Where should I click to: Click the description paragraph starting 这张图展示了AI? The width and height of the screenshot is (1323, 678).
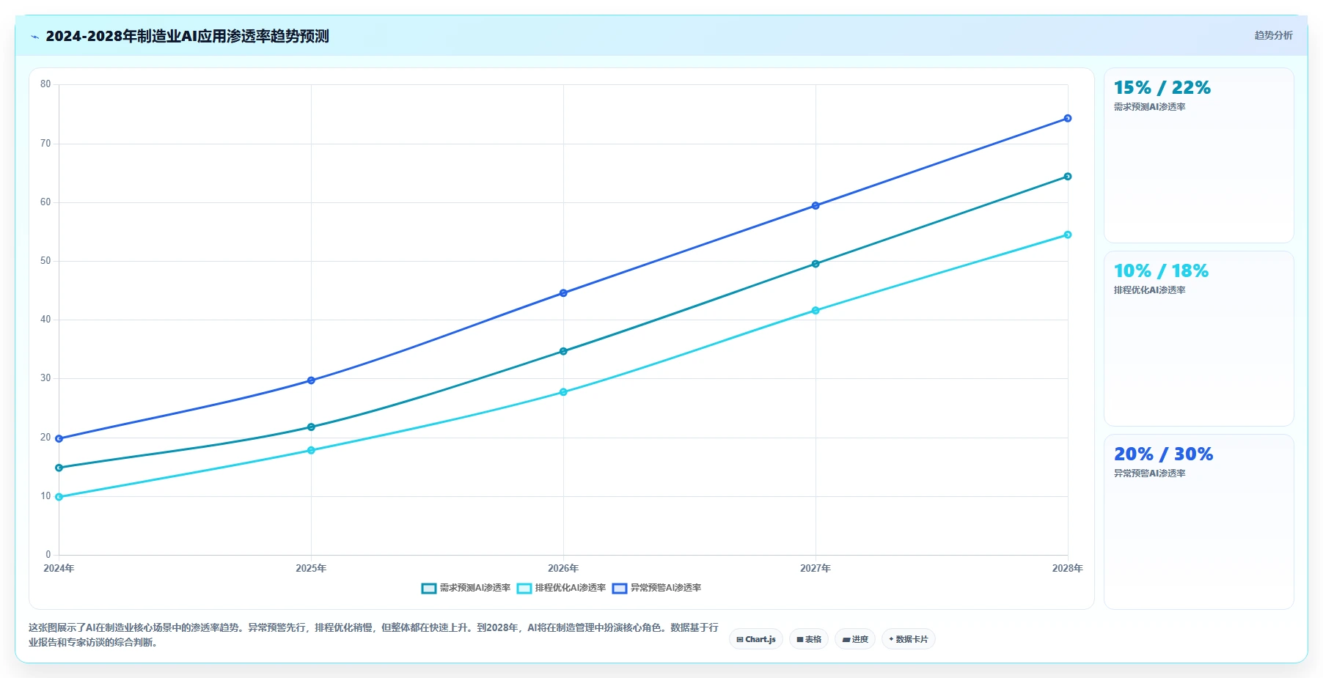click(373, 635)
